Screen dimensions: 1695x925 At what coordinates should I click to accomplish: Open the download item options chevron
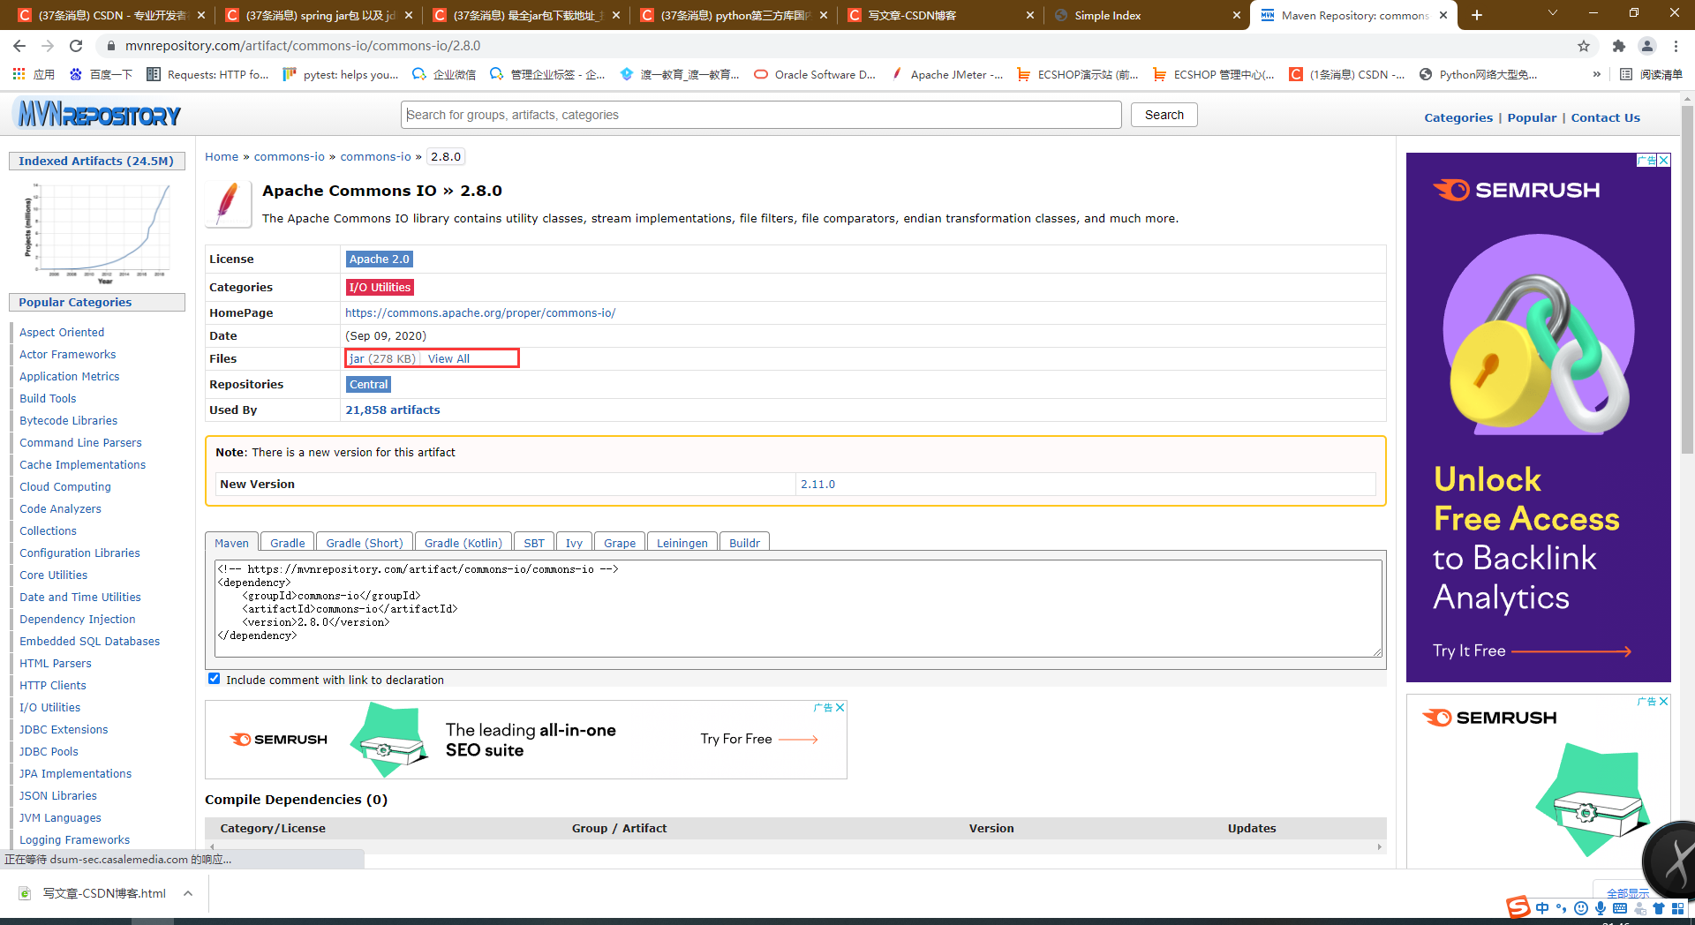(x=188, y=893)
